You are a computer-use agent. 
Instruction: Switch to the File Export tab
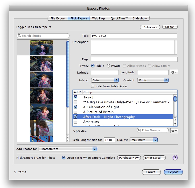click(x=58, y=18)
